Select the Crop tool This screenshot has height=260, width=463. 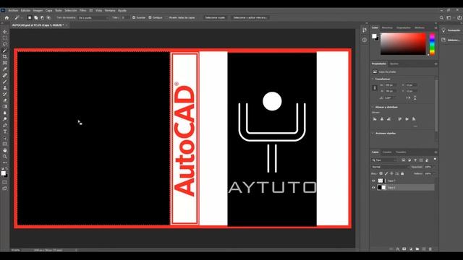pyautogui.click(x=5, y=56)
